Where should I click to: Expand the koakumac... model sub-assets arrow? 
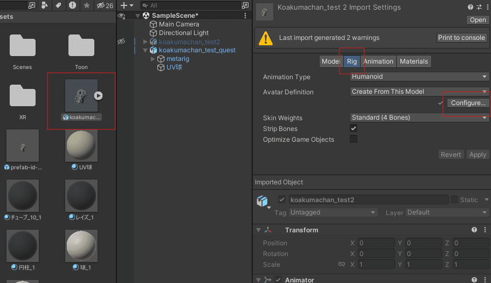coord(98,95)
